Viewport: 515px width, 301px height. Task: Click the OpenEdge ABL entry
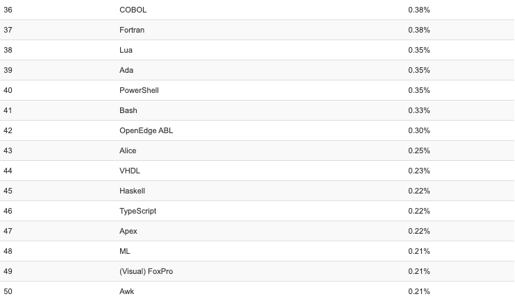point(146,131)
